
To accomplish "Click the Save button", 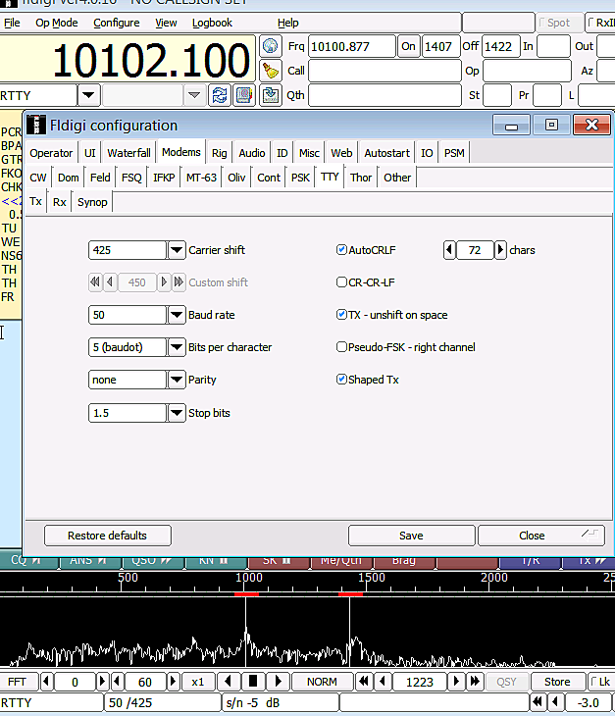I will 411,536.
